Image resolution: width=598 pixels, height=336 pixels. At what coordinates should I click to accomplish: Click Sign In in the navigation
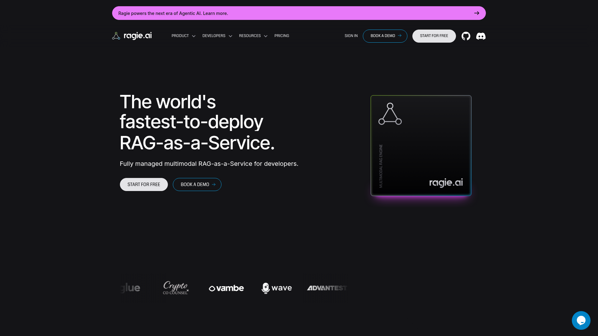click(351, 36)
